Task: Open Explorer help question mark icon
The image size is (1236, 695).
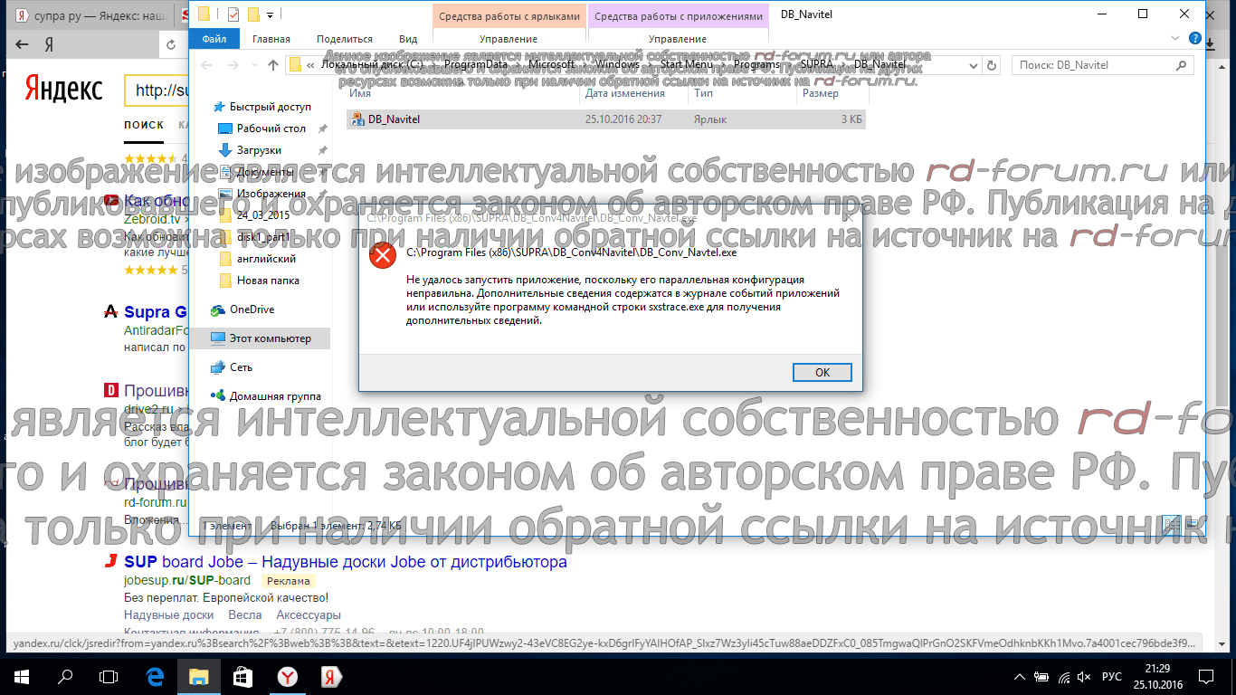Action: tap(1196, 39)
